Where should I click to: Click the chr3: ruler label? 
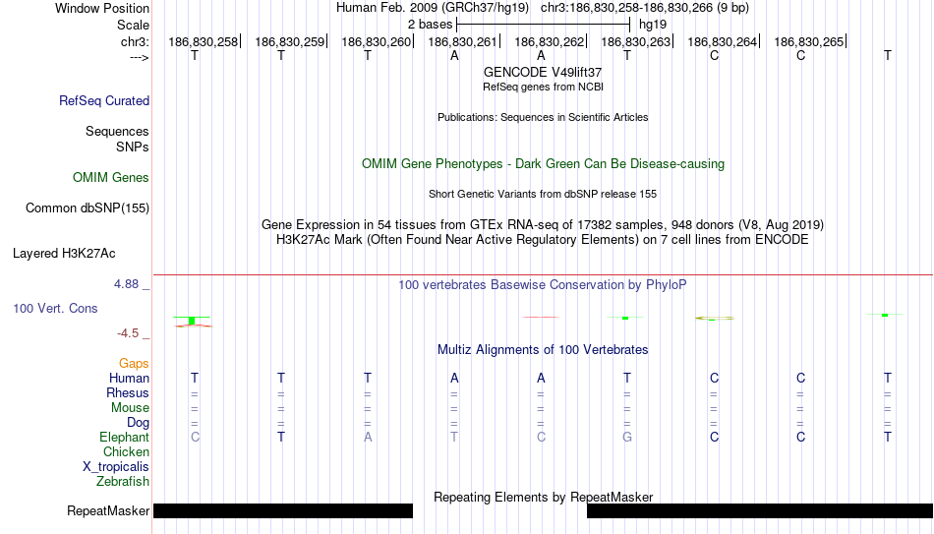click(135, 41)
